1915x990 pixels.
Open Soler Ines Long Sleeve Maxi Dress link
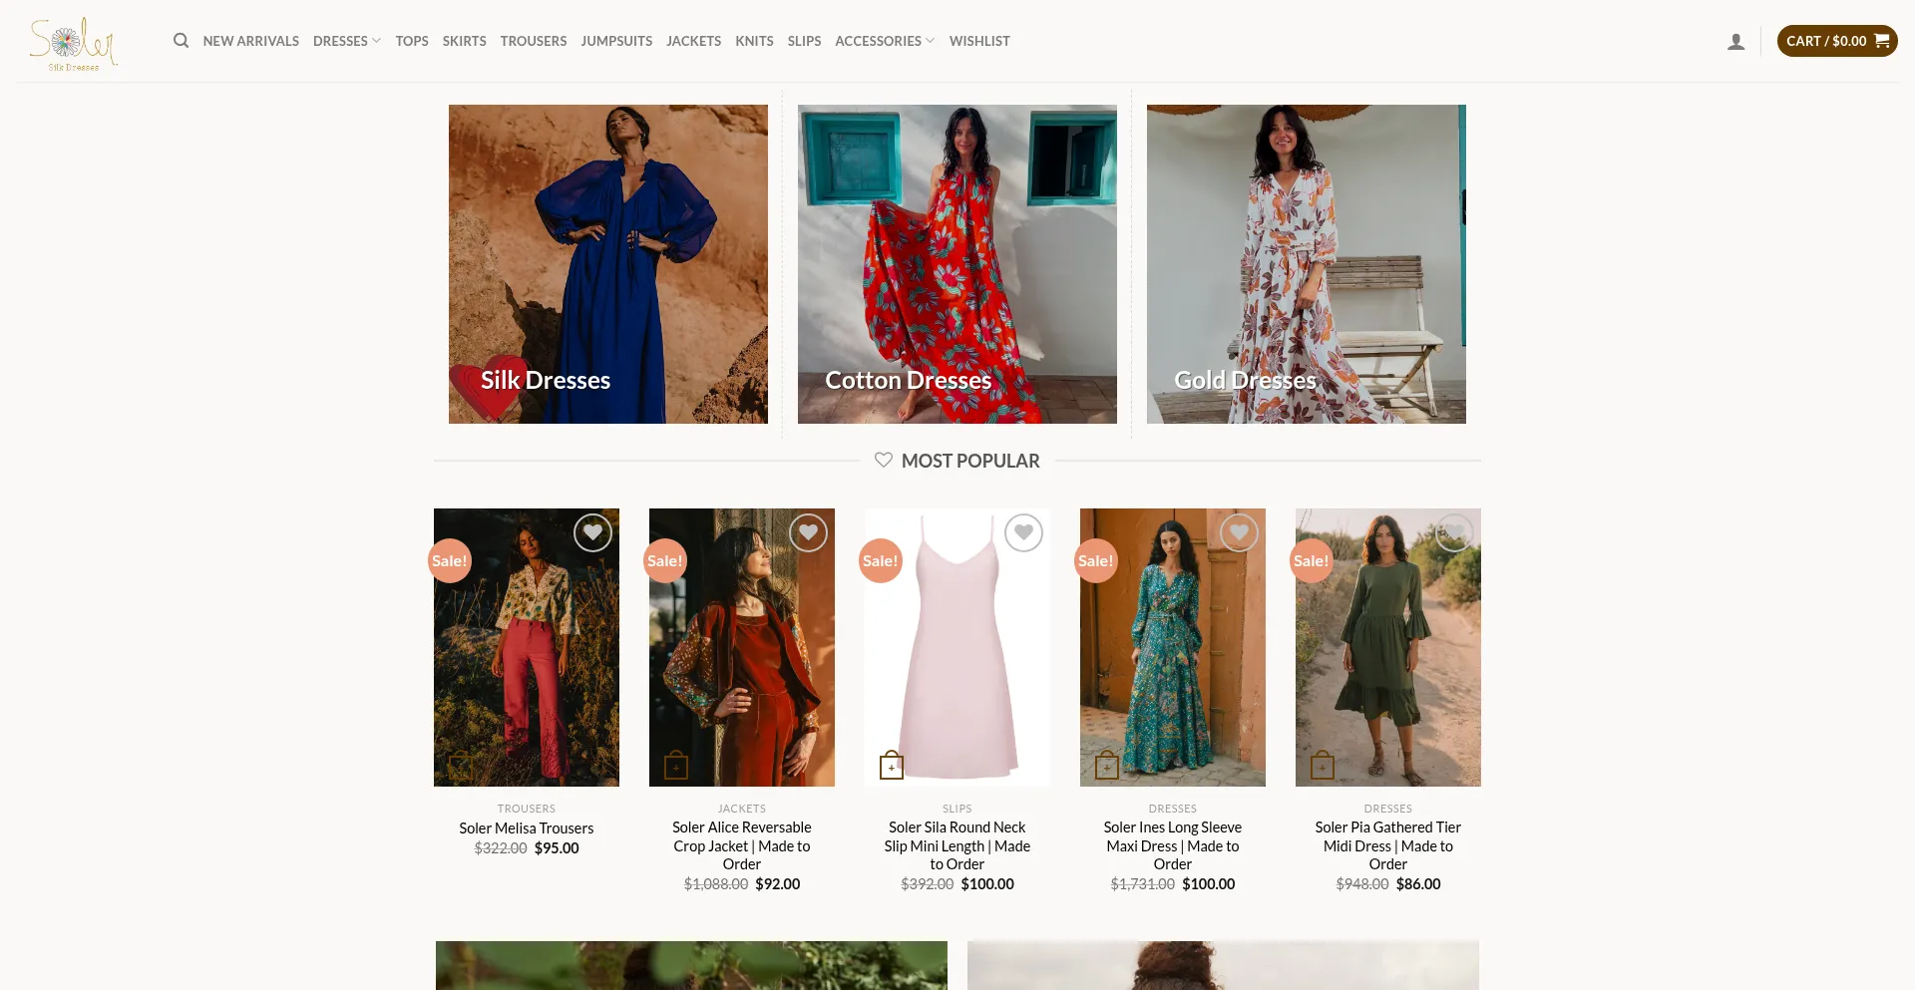coord(1173,845)
